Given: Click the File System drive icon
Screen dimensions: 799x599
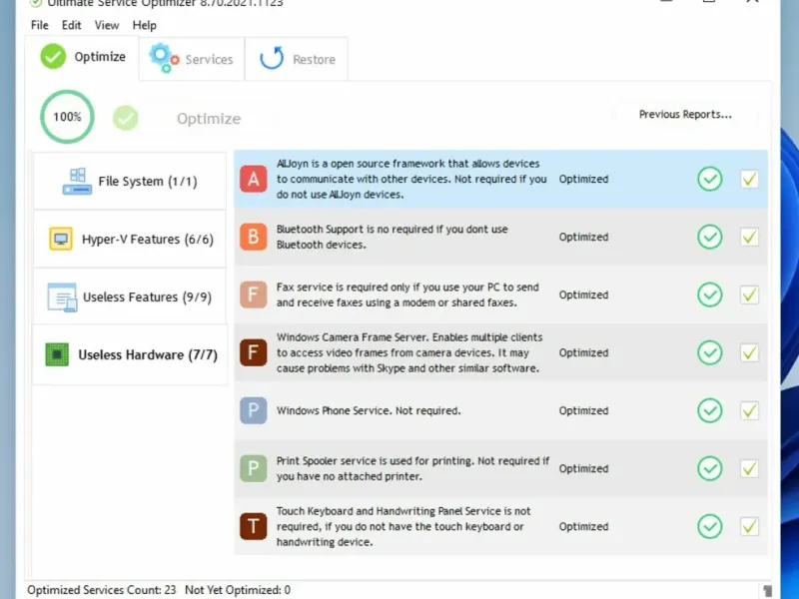Looking at the screenshot, I should (x=77, y=182).
